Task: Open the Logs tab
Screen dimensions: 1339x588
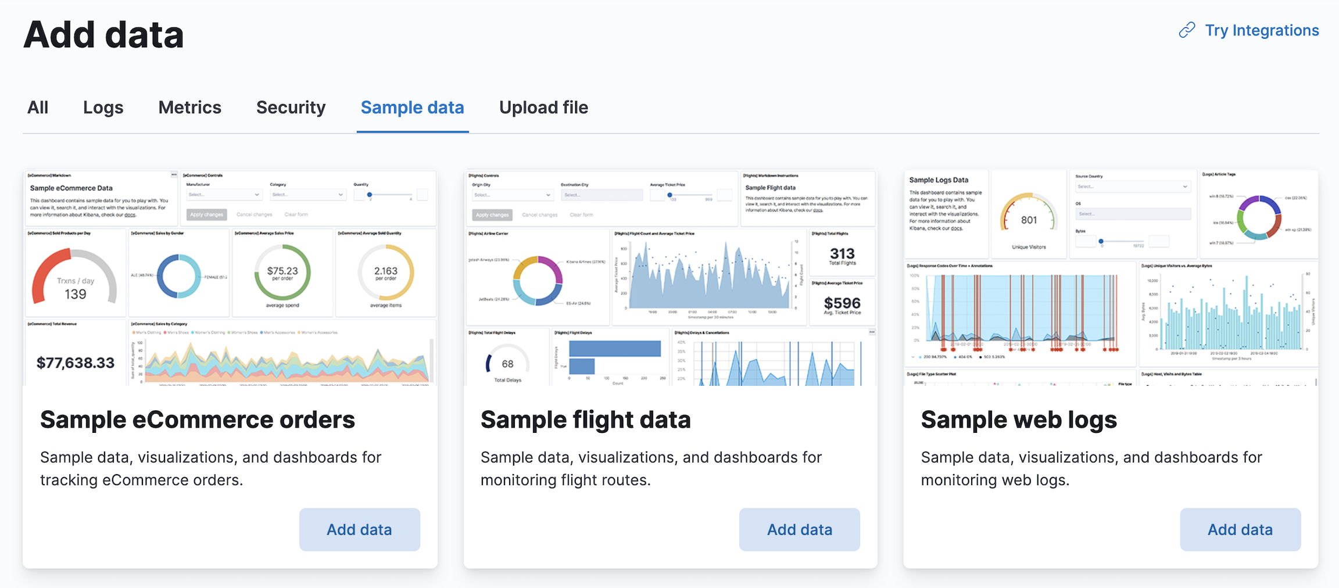Action: (103, 107)
